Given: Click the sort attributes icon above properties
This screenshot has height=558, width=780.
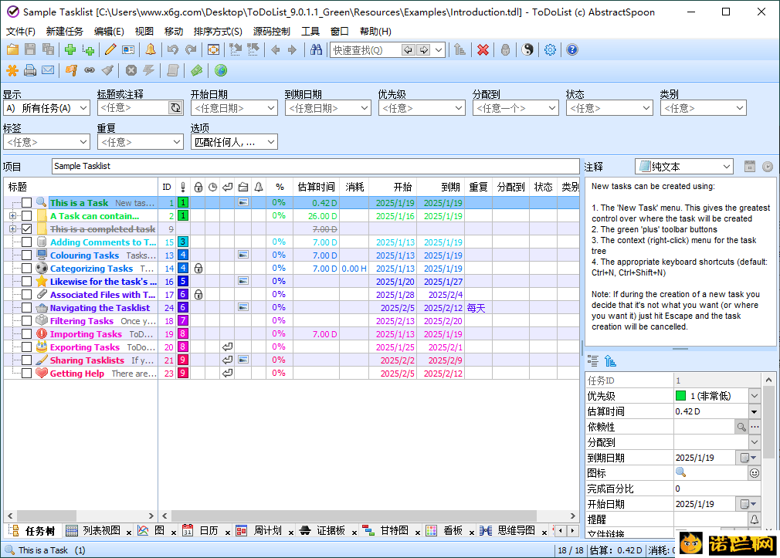Looking at the screenshot, I should pos(610,361).
